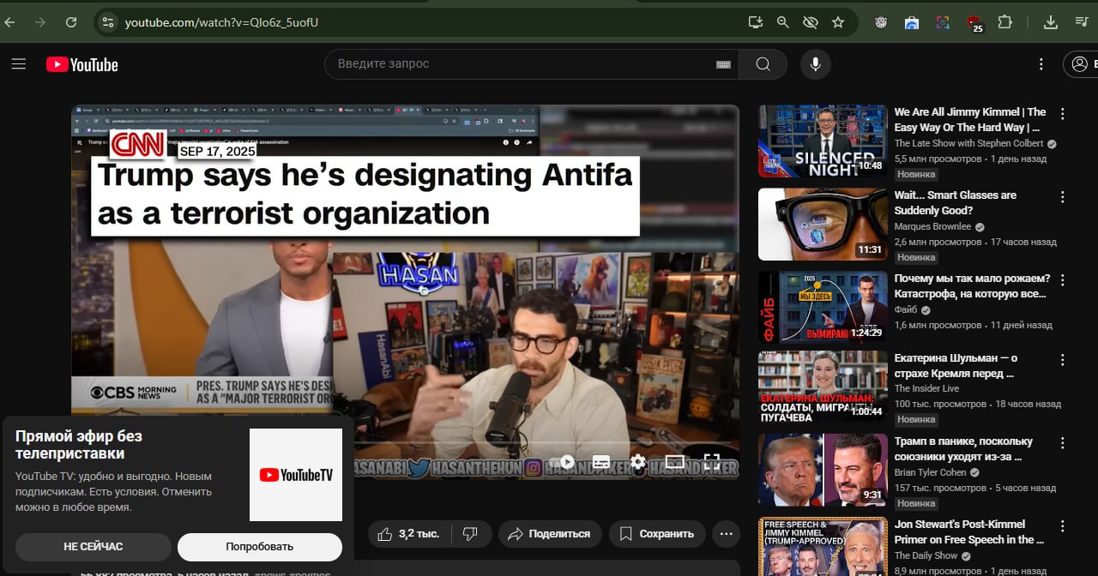Open options menu for Шульман video
This screenshot has width=1098, height=576.
click(x=1063, y=359)
